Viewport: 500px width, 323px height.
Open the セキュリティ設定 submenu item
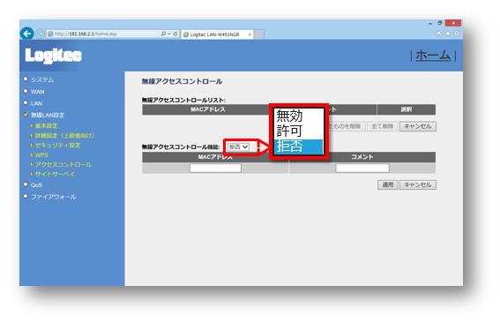pyautogui.click(x=57, y=146)
